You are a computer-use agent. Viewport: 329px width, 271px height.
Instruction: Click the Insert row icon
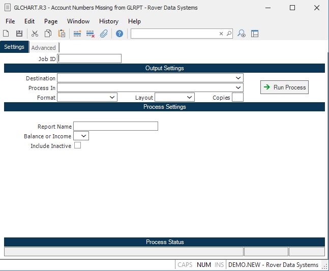point(77,34)
